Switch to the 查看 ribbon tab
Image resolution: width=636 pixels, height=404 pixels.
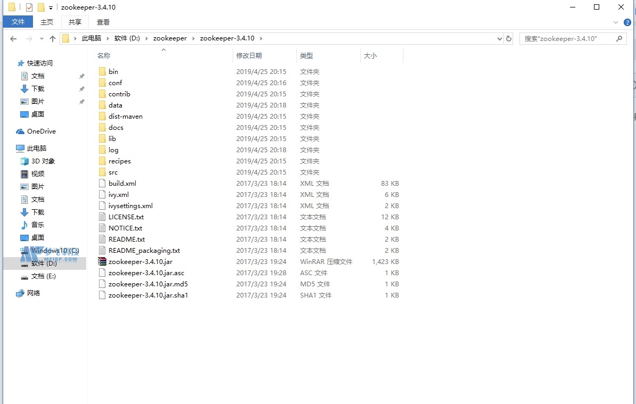tap(103, 22)
